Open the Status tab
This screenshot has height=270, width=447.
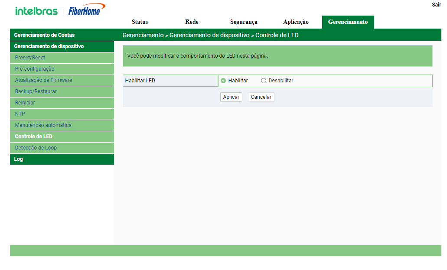[x=140, y=22]
